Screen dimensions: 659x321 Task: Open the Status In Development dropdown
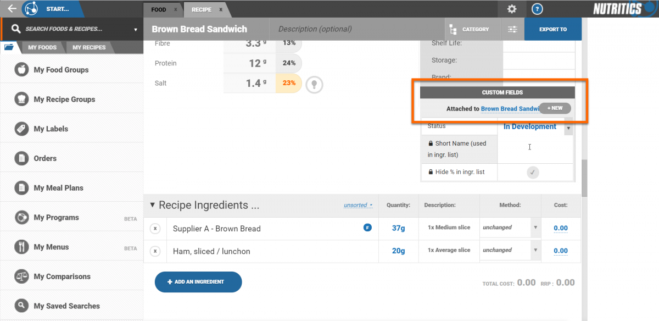pos(568,128)
